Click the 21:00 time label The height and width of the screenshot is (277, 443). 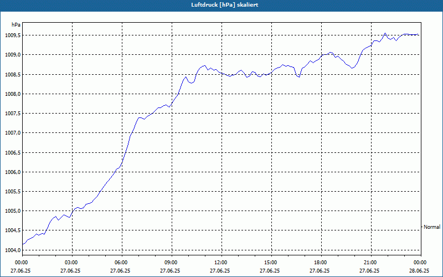click(x=371, y=263)
